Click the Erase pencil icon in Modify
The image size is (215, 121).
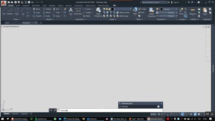pyautogui.click(x=65, y=9)
